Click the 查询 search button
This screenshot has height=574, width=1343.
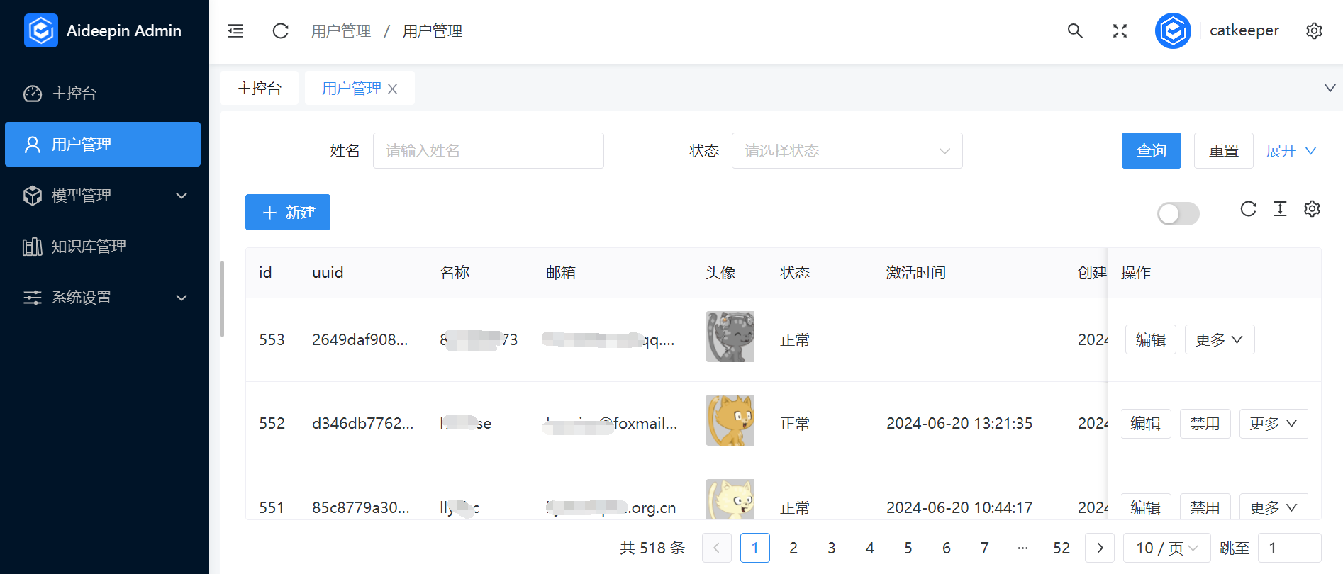(x=1151, y=151)
